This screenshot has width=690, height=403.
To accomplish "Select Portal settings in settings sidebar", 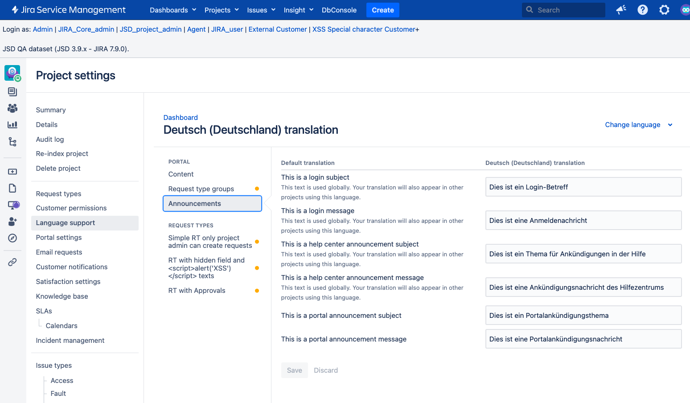I will (x=59, y=238).
